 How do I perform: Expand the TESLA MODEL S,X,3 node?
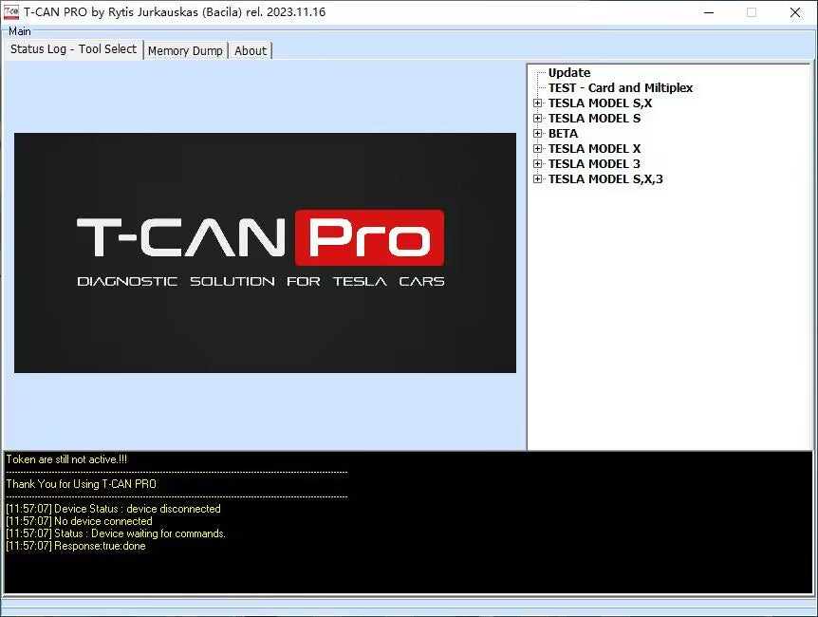537,179
